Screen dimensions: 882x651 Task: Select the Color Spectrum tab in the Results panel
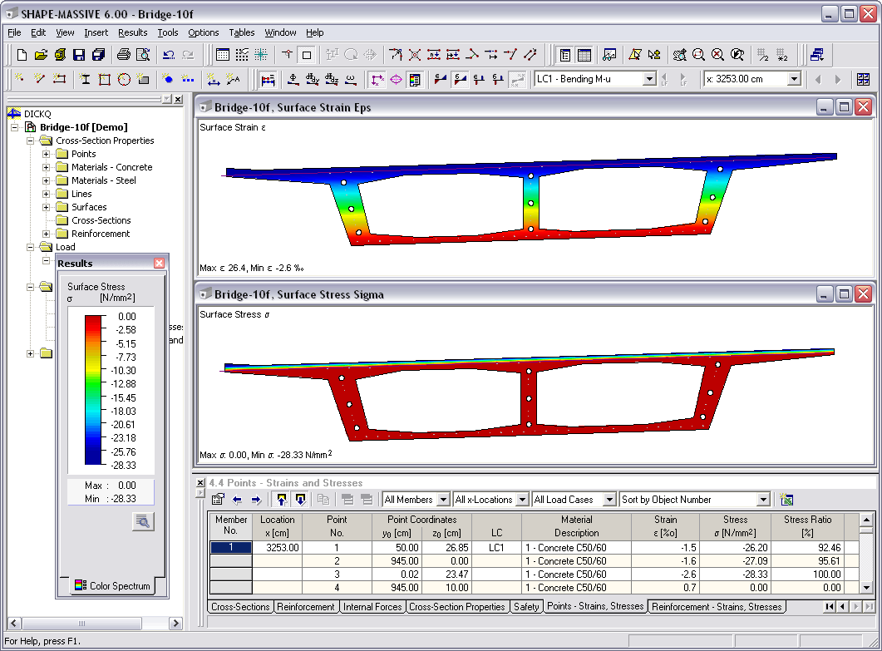[112, 585]
